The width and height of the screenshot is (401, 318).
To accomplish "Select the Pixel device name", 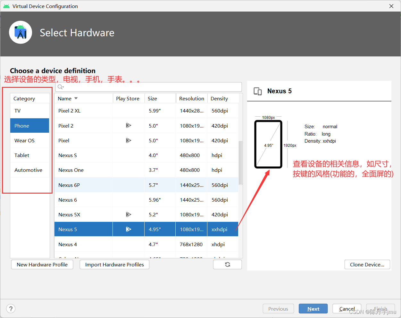I will 64,140.
